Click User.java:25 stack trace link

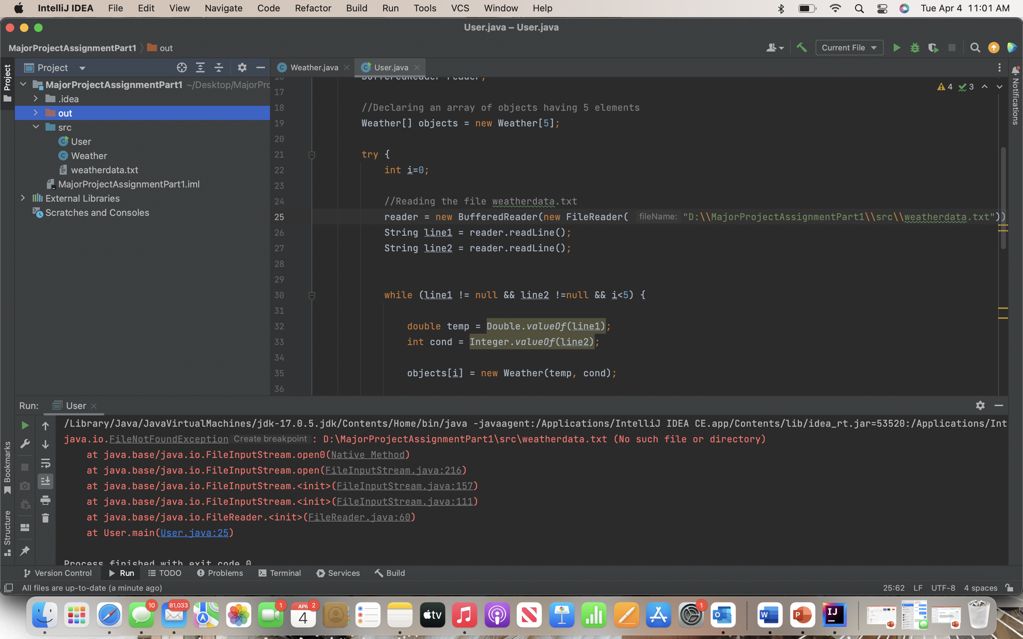tap(194, 532)
